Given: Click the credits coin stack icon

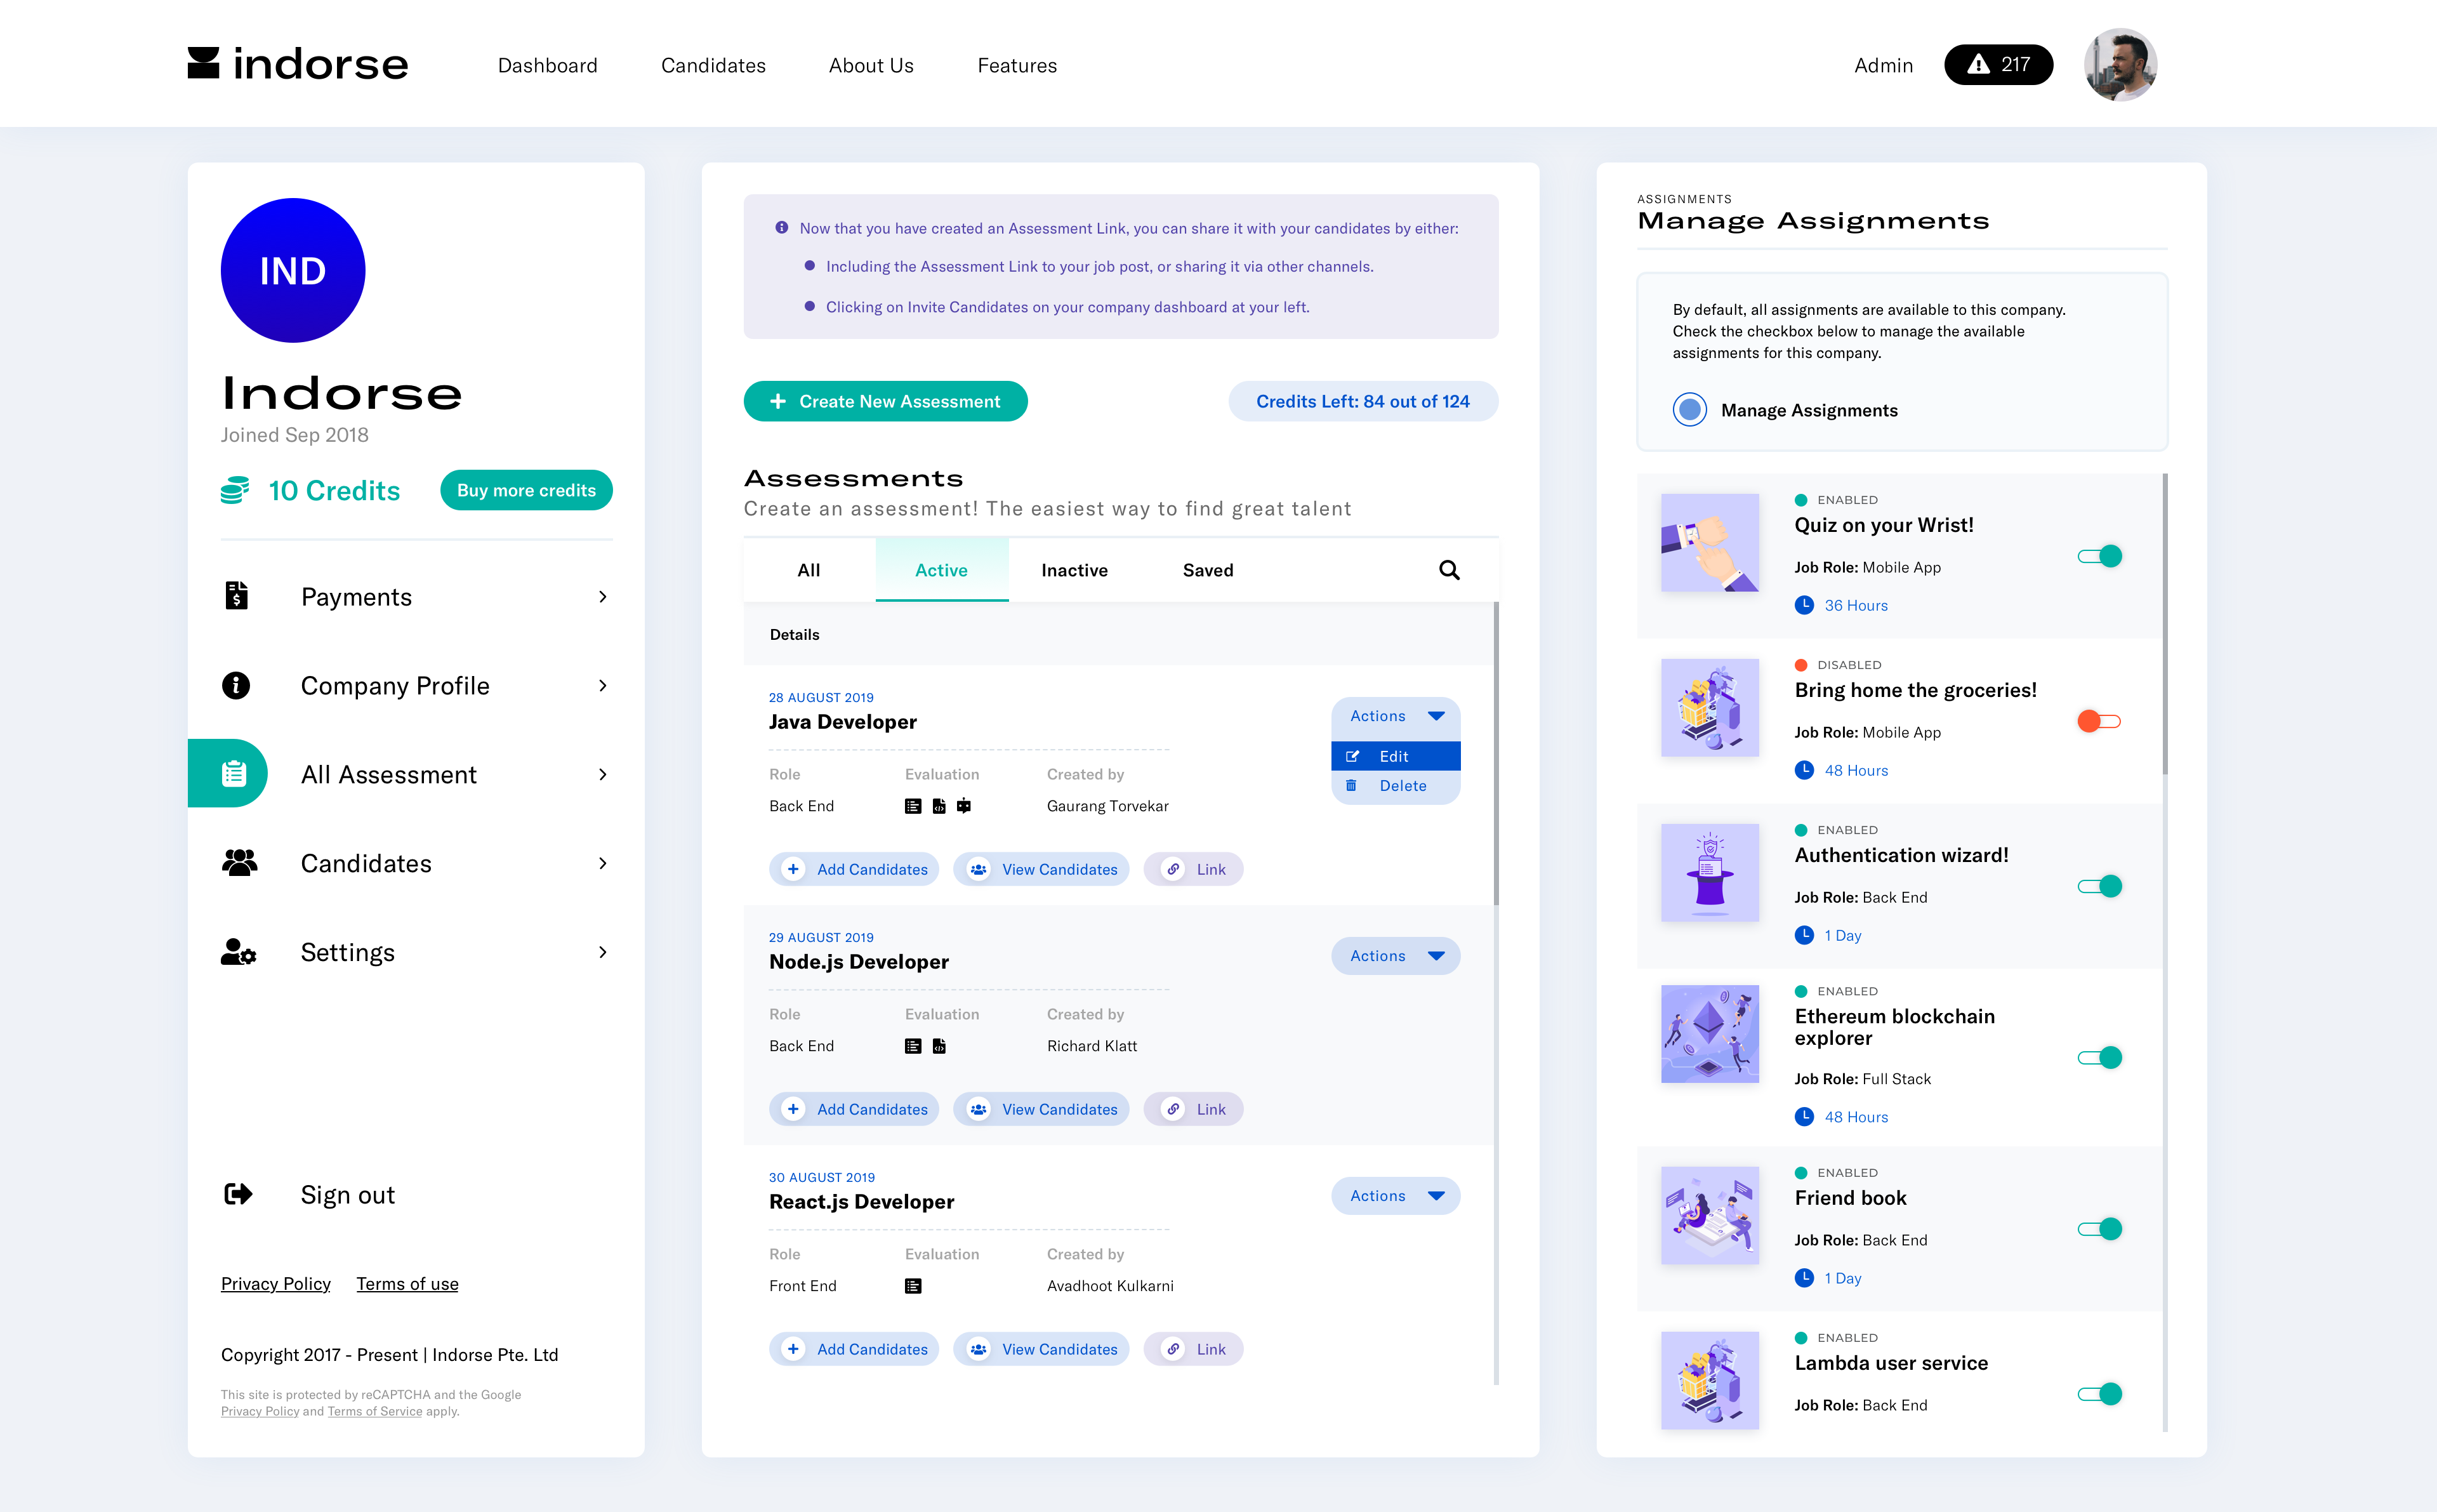Looking at the screenshot, I should coord(235,490).
